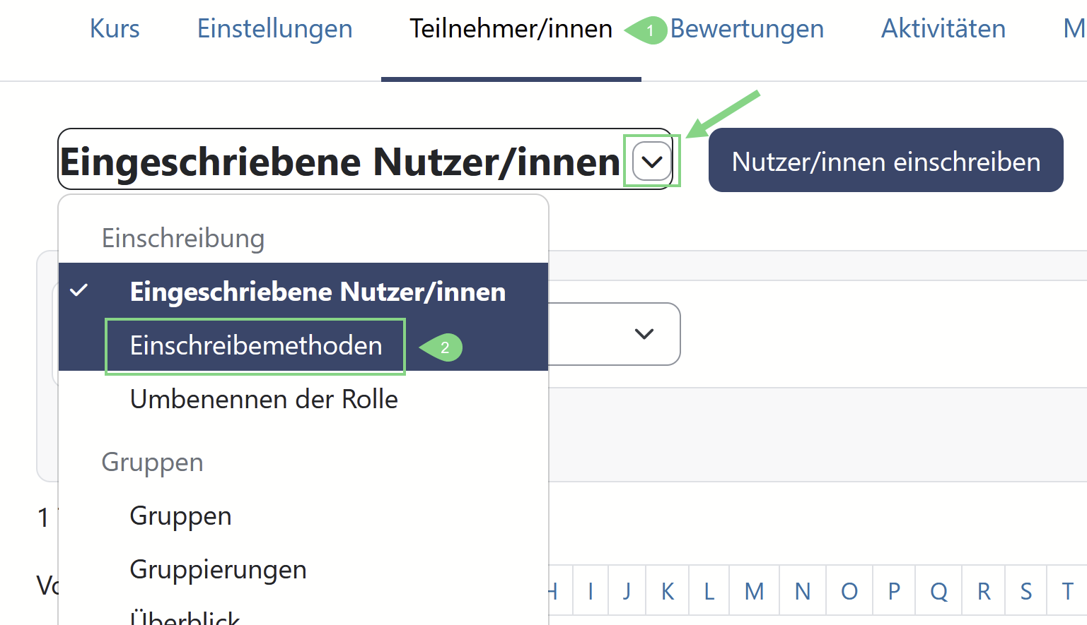Select Überblick menu entry

pyautogui.click(x=185, y=617)
